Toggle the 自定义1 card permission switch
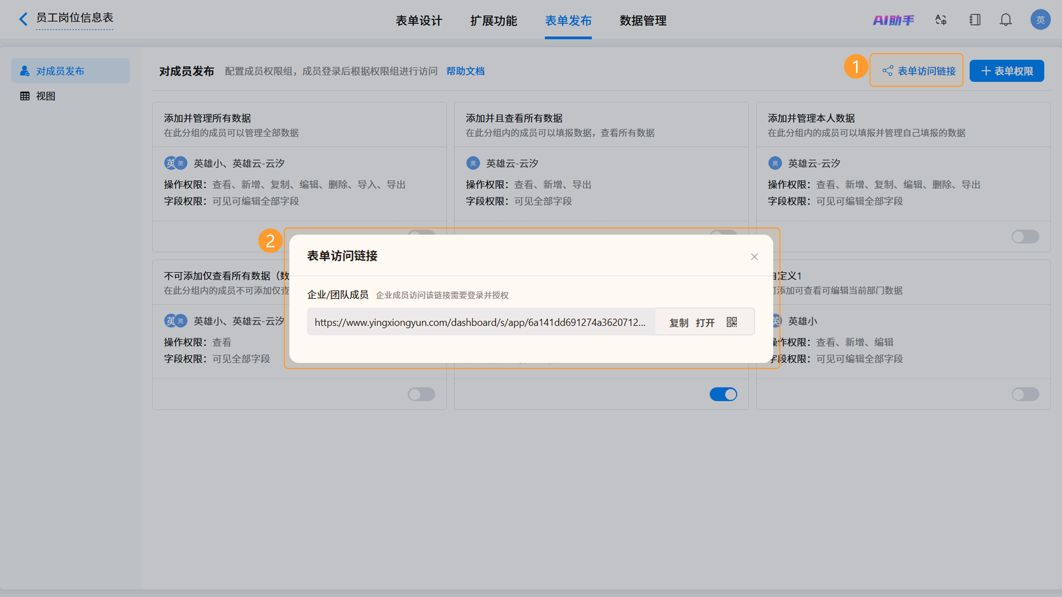The image size is (1062, 597). tap(1025, 394)
